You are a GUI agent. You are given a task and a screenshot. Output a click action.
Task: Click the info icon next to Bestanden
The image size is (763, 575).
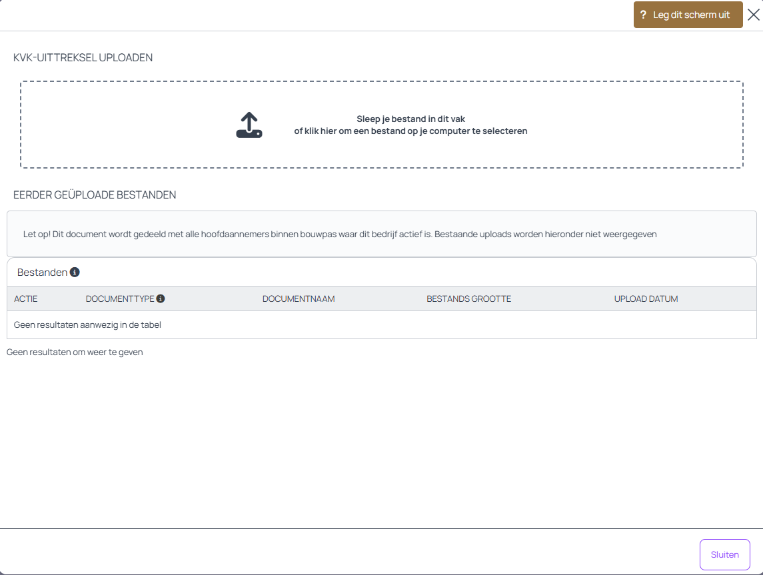pos(75,273)
